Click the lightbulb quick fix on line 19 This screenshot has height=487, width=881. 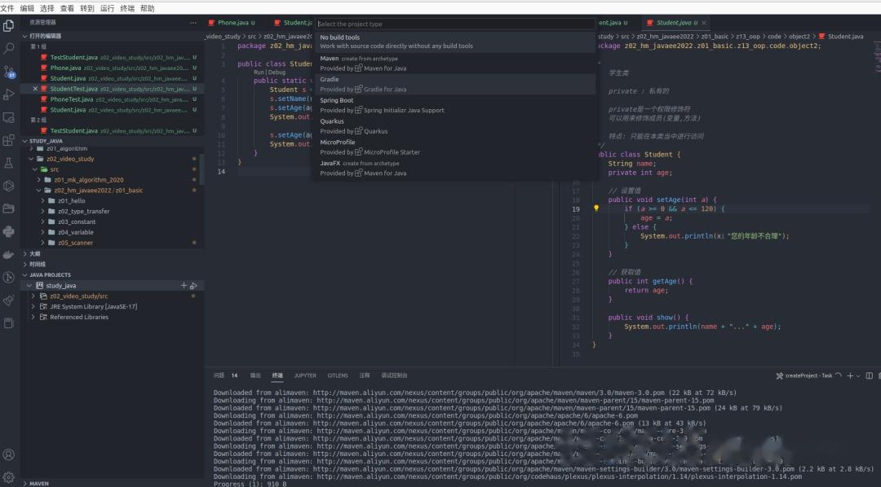596,208
